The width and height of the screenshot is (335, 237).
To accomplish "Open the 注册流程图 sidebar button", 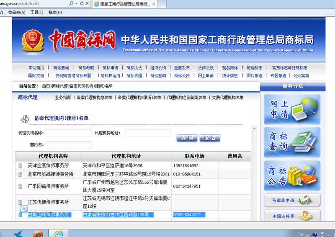I will (x=292, y=215).
